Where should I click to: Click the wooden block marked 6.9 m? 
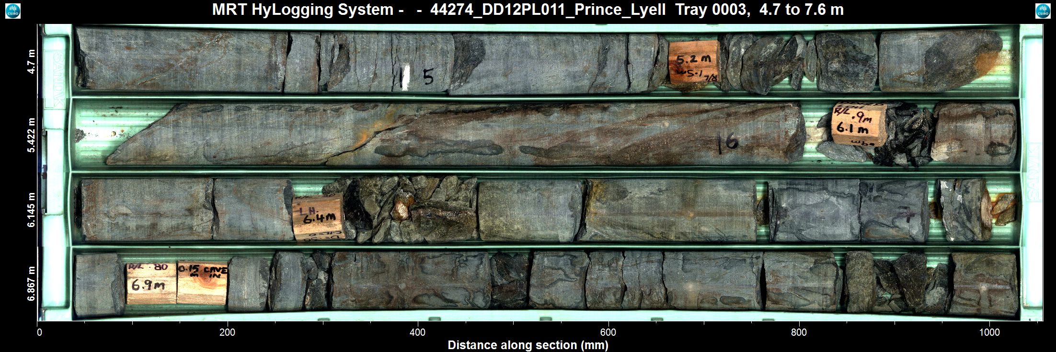151,283
